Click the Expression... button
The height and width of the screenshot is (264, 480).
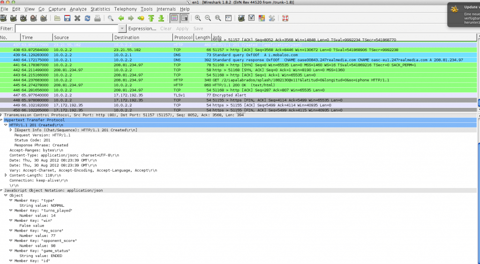142,29
